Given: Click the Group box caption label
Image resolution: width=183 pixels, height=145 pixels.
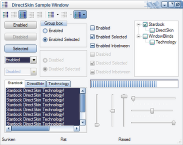Looking at the screenshot, I should [x=53, y=23].
